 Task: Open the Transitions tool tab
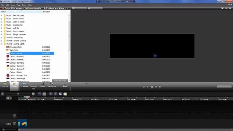click(x=52, y=85)
